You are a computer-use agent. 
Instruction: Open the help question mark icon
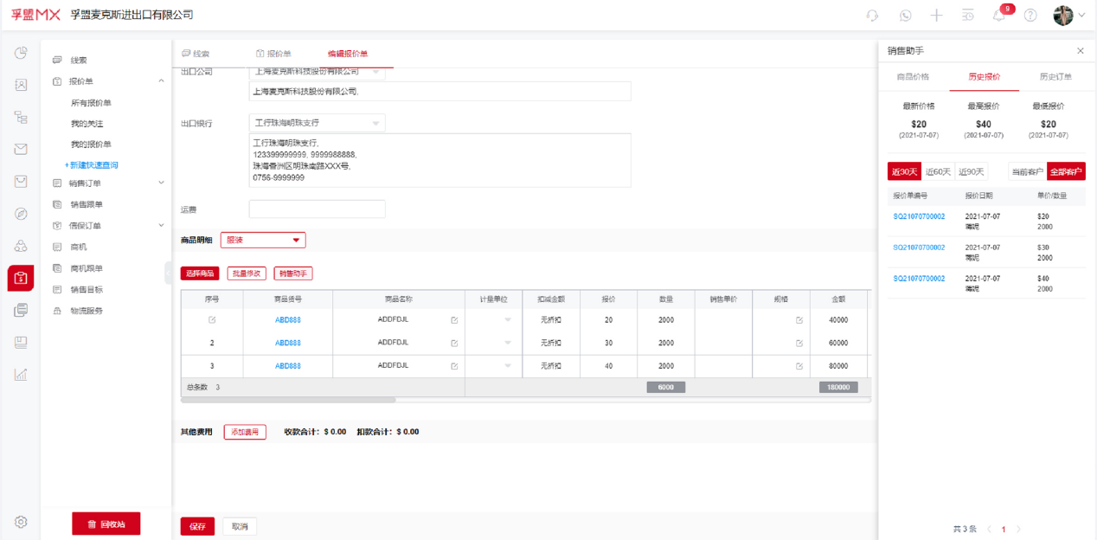(1030, 16)
